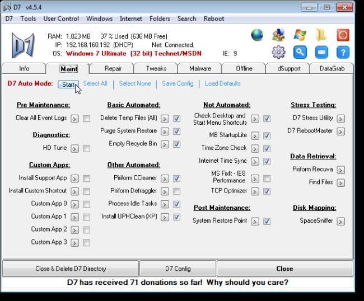Click the user accounts people icon
The height and width of the screenshot is (301, 364).
[278, 35]
